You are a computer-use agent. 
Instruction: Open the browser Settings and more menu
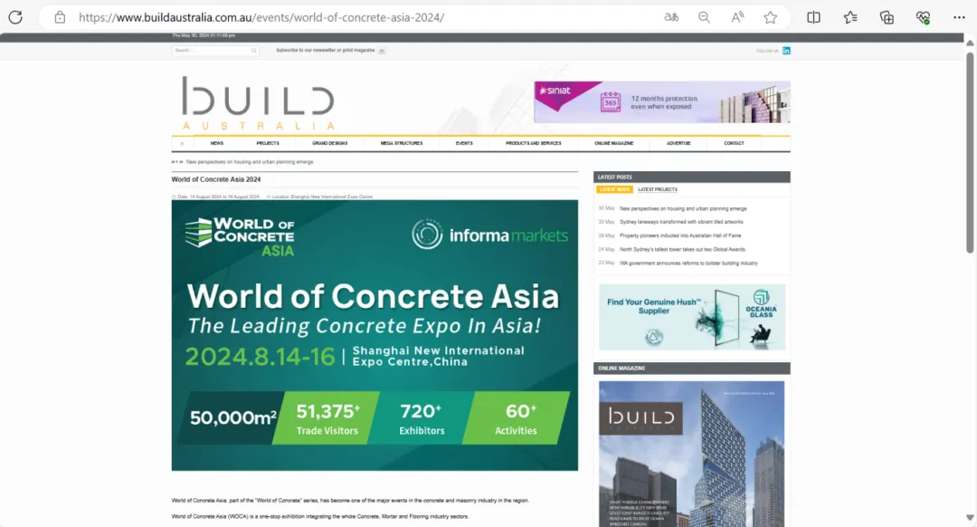(x=960, y=17)
